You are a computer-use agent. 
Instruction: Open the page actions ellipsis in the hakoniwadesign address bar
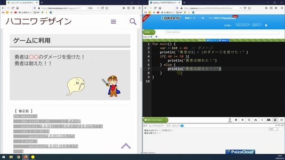click(x=98, y=8)
